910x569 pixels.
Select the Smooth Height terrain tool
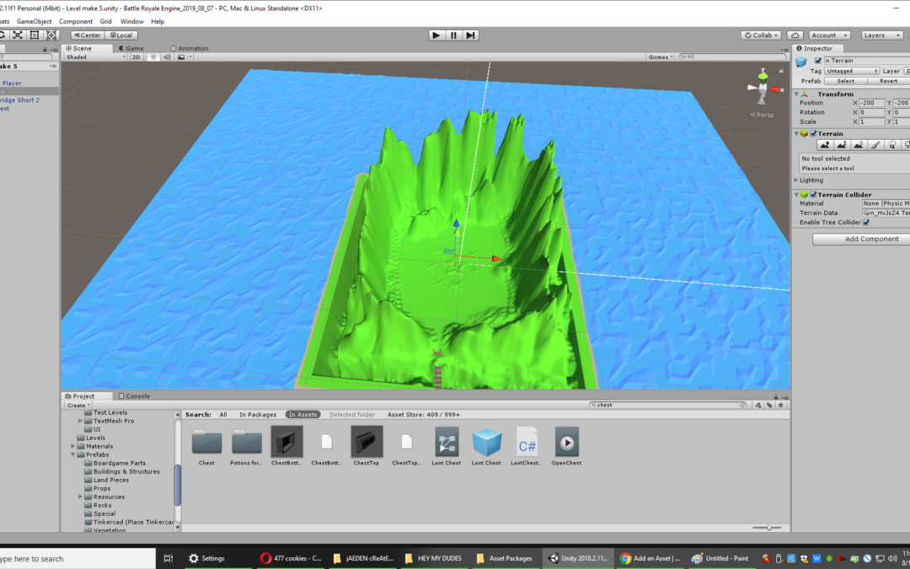[x=859, y=145]
